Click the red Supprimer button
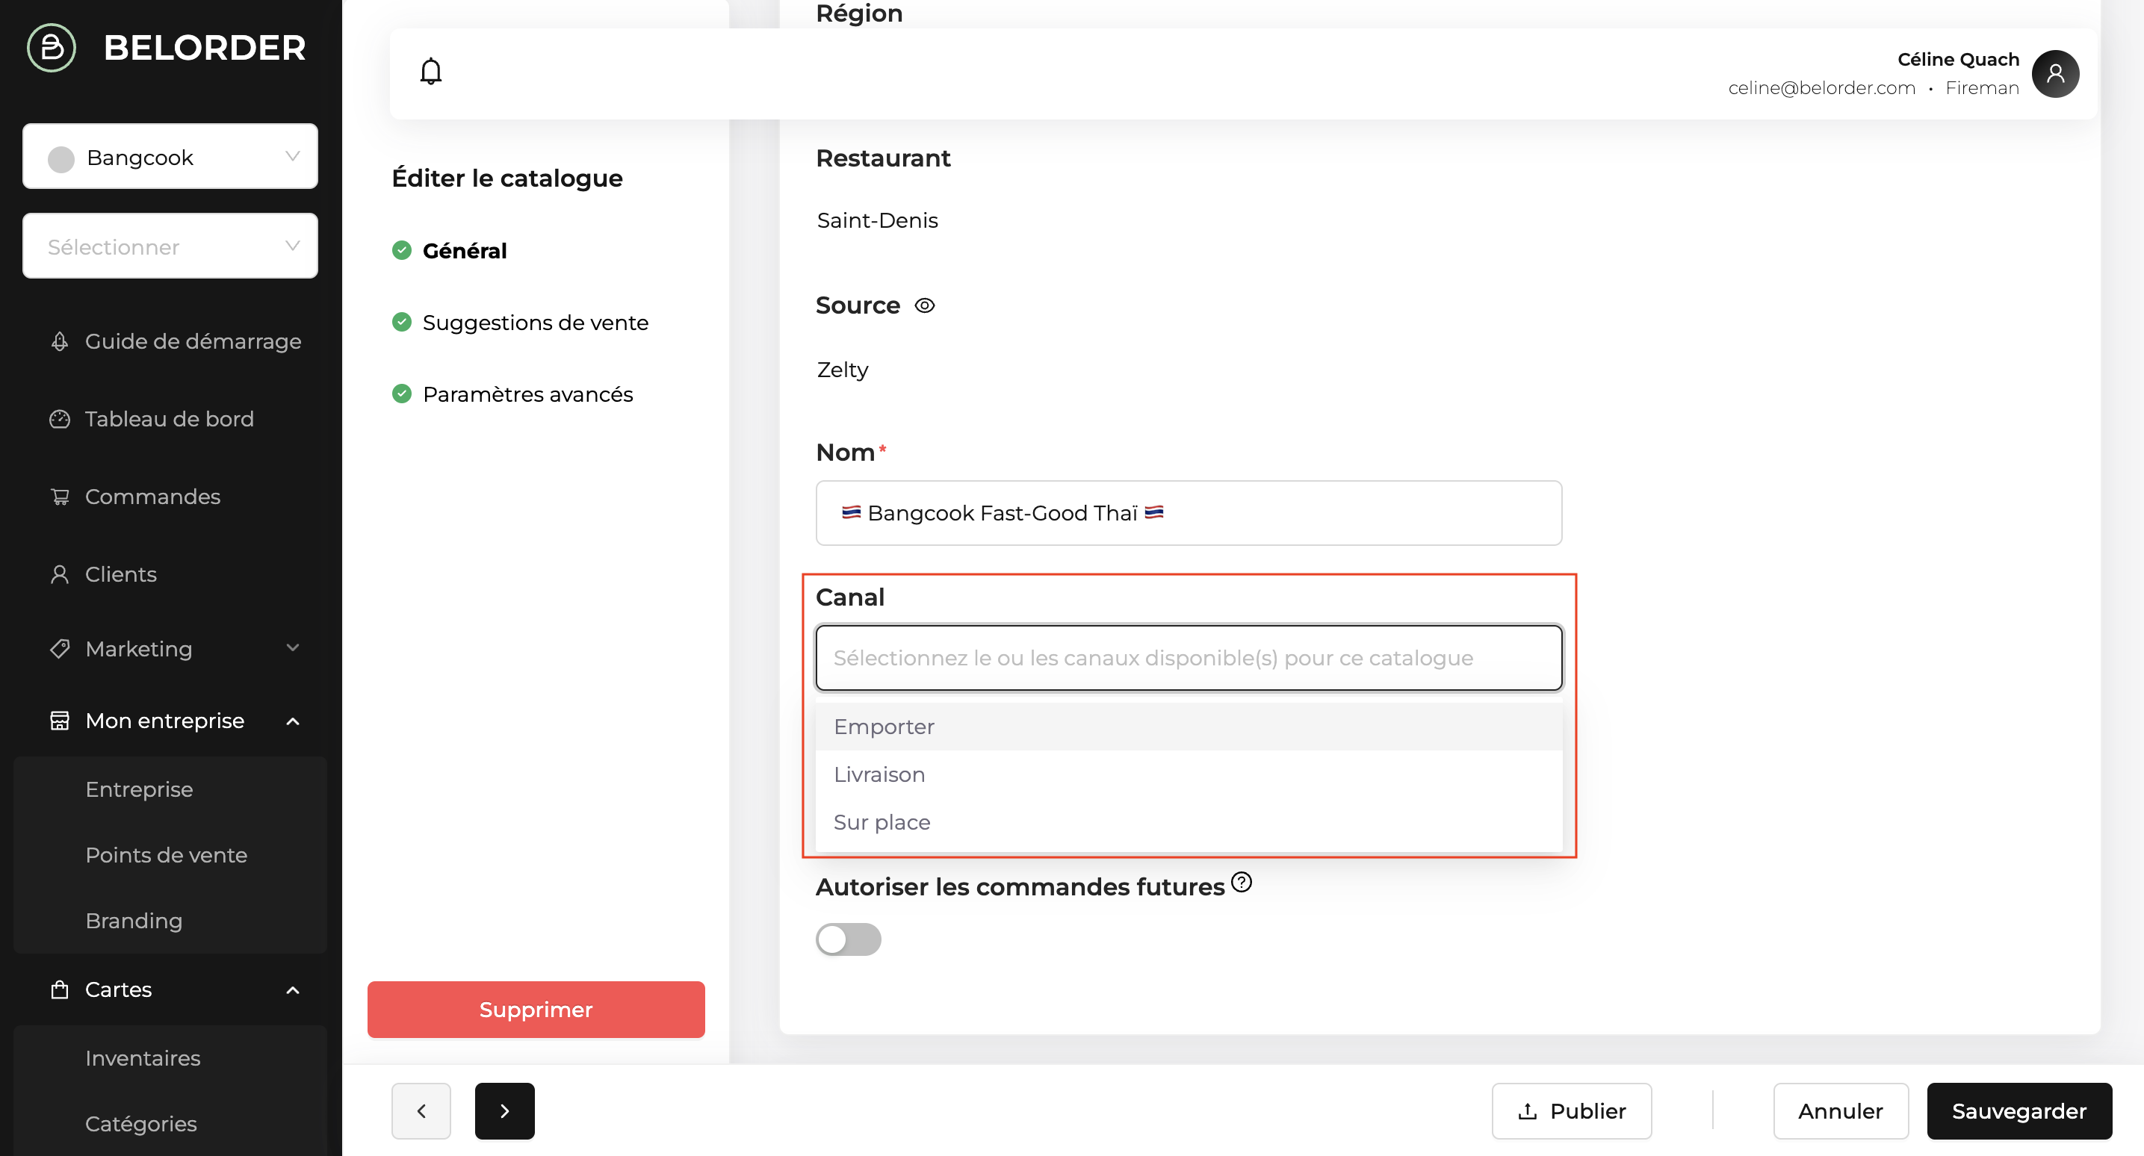Viewport: 2144px width, 1156px height. pyautogui.click(x=536, y=1010)
